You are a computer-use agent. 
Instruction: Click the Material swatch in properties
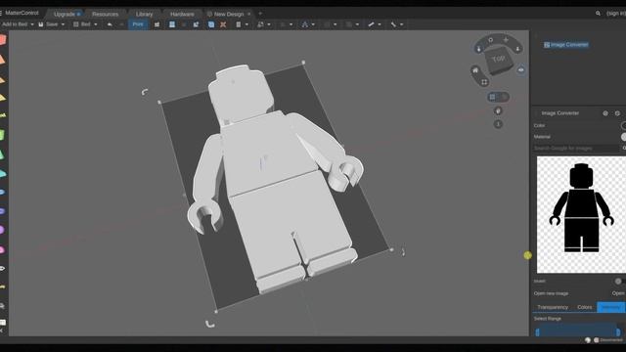[624, 137]
